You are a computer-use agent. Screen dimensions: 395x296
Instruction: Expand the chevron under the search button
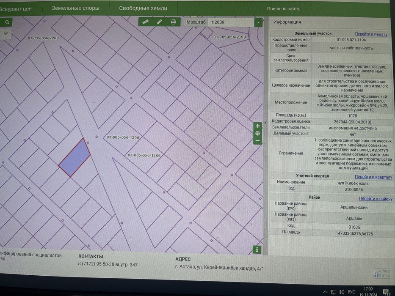6,33
